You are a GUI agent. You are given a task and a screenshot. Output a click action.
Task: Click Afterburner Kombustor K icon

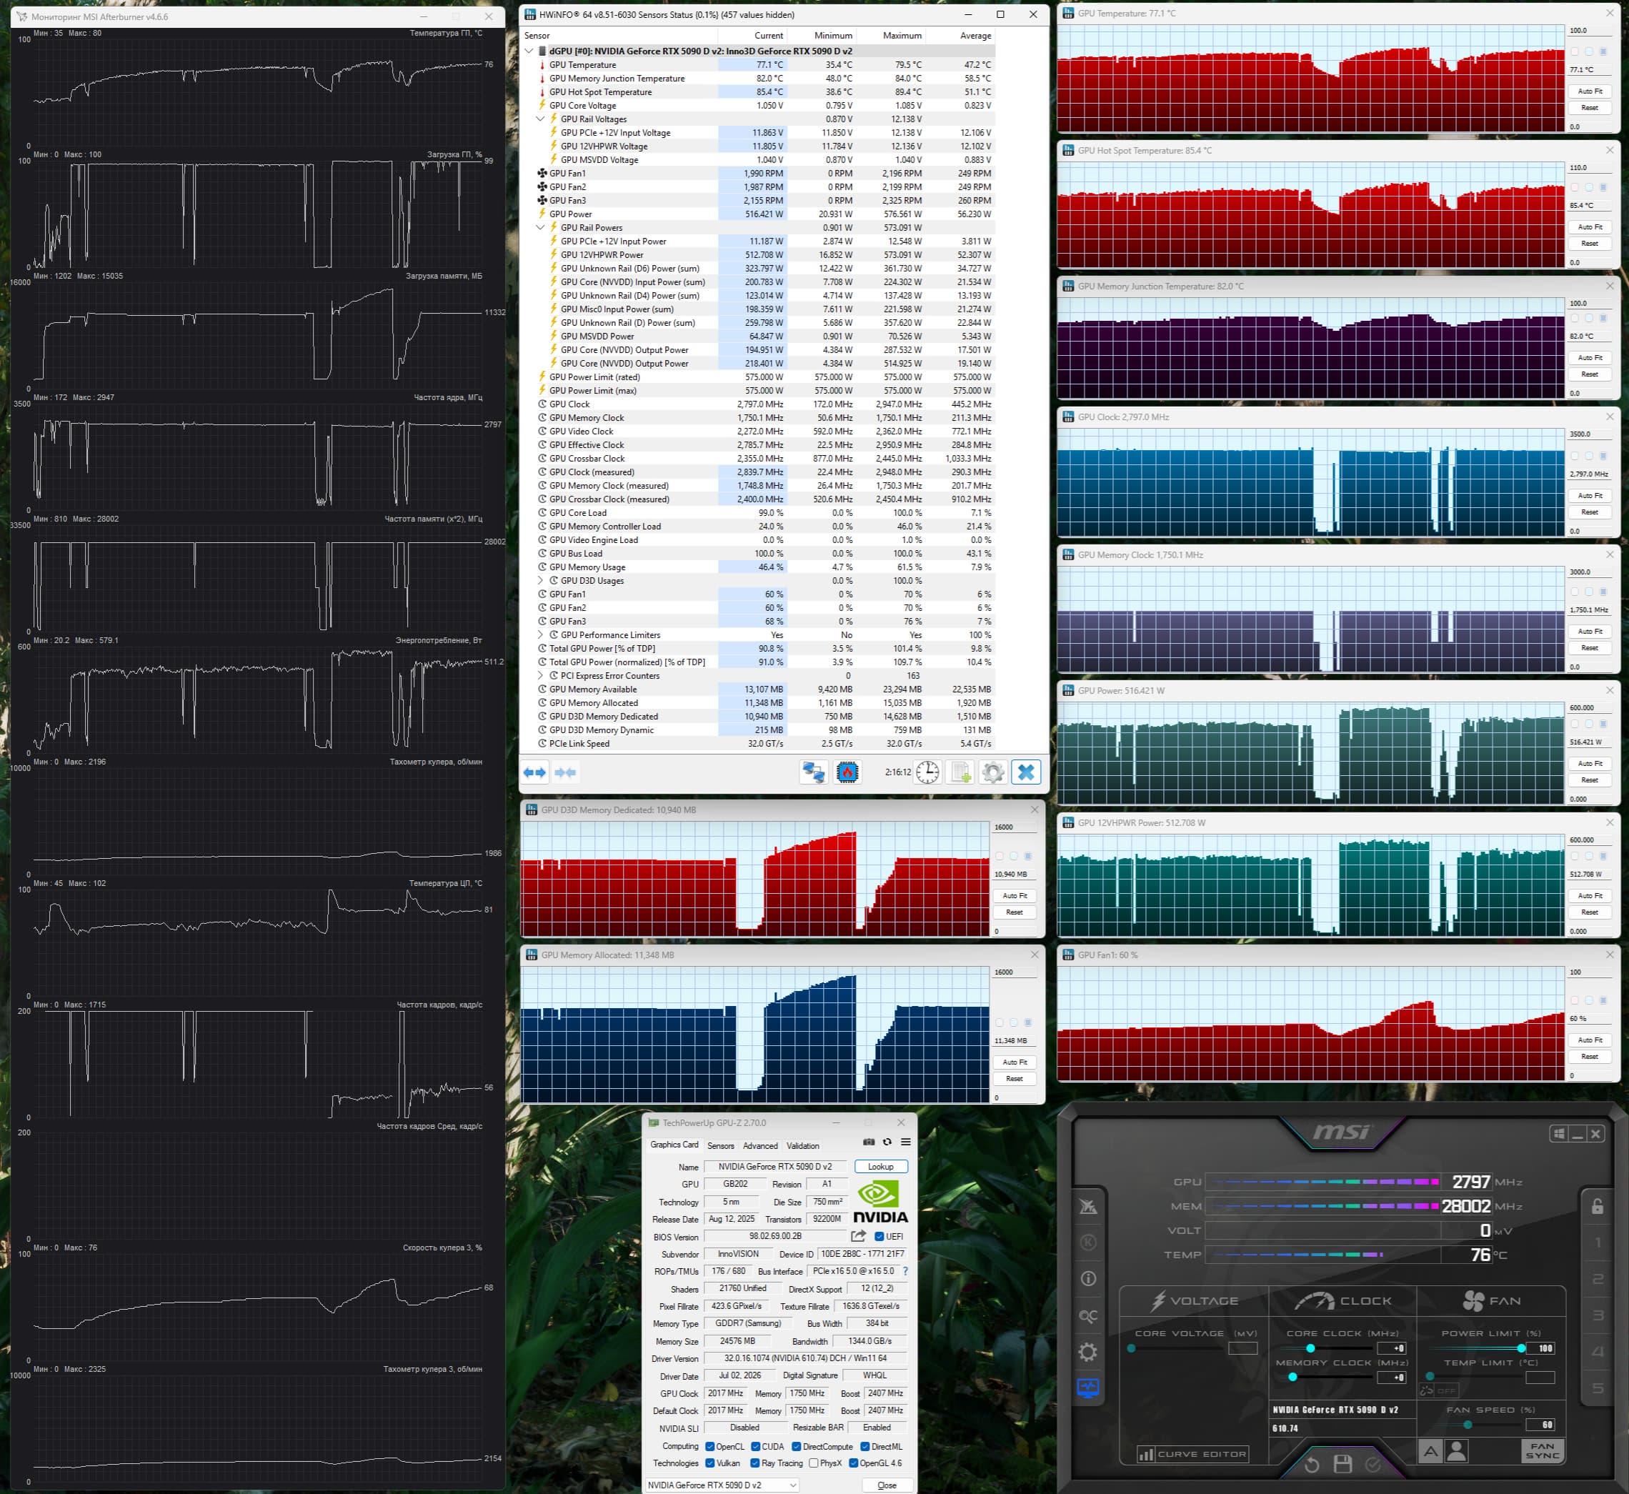pos(1088,1242)
